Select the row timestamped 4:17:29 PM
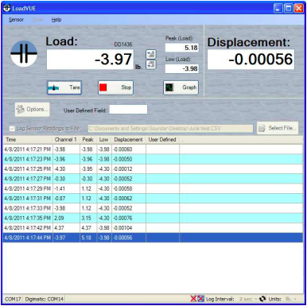307x306 pixels. pos(153,188)
